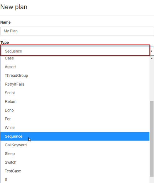This screenshot has width=154, height=183.
Task: Choose the highlighted Sequence option
Action: [75, 136]
